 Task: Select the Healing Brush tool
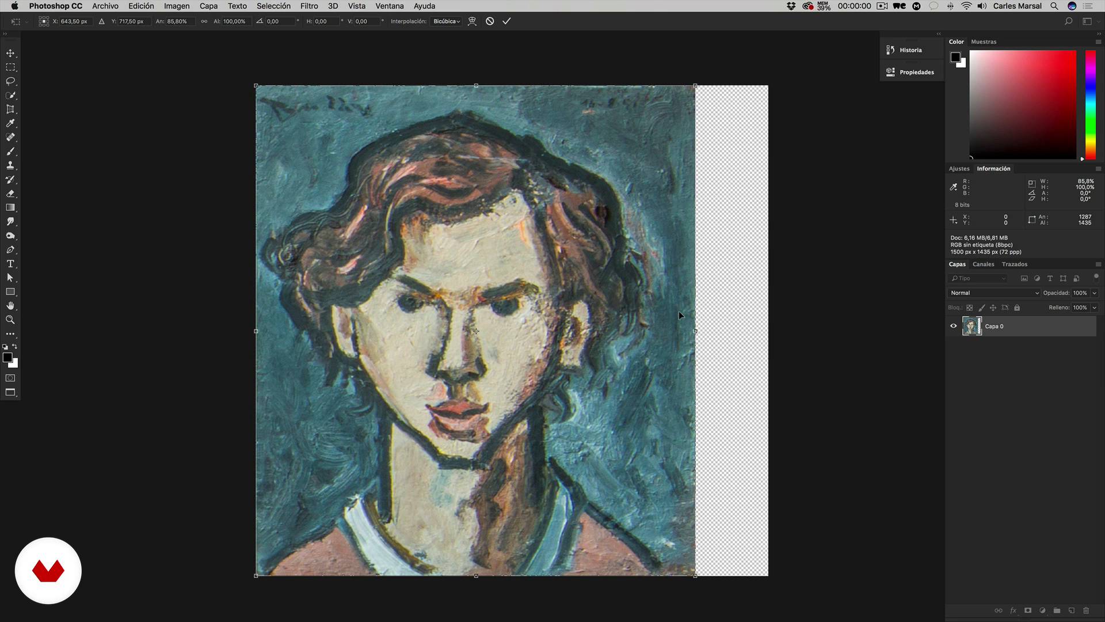(x=10, y=137)
